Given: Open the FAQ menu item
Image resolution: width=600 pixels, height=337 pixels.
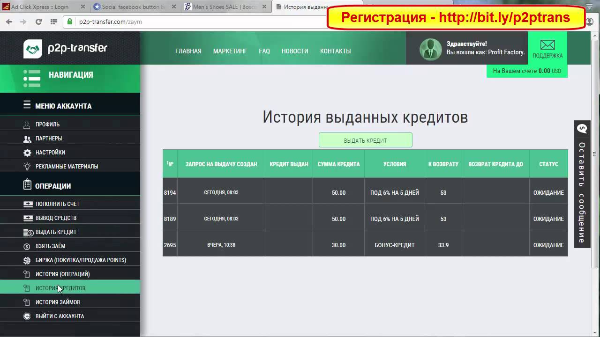Looking at the screenshot, I should pyautogui.click(x=264, y=51).
